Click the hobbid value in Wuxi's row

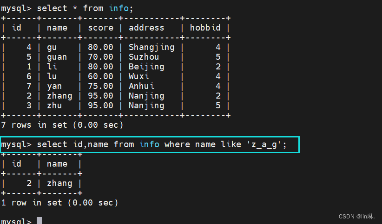point(218,76)
